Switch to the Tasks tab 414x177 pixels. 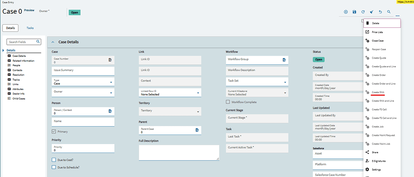pyautogui.click(x=30, y=28)
